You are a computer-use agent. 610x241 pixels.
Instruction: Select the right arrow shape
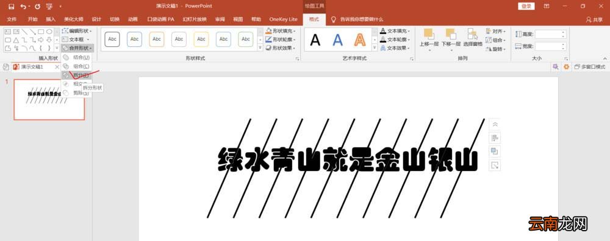(41, 40)
